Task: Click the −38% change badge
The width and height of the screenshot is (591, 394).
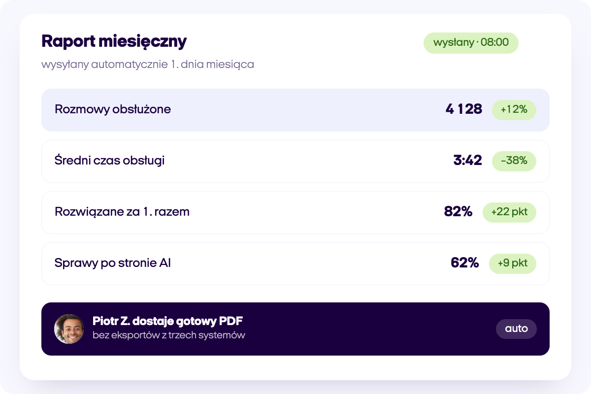Action: (x=514, y=161)
